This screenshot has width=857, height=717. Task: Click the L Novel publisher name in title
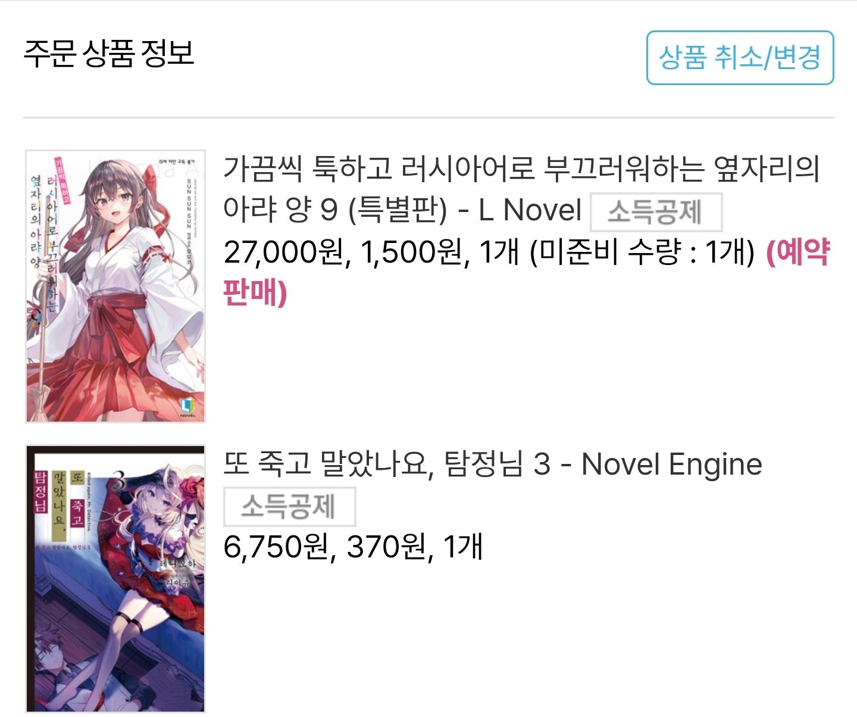tap(530, 210)
